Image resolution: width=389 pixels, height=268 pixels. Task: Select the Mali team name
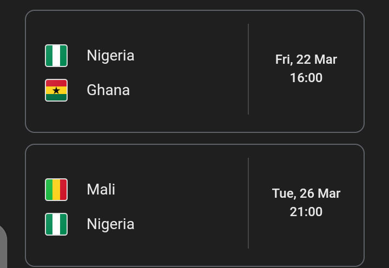point(101,190)
